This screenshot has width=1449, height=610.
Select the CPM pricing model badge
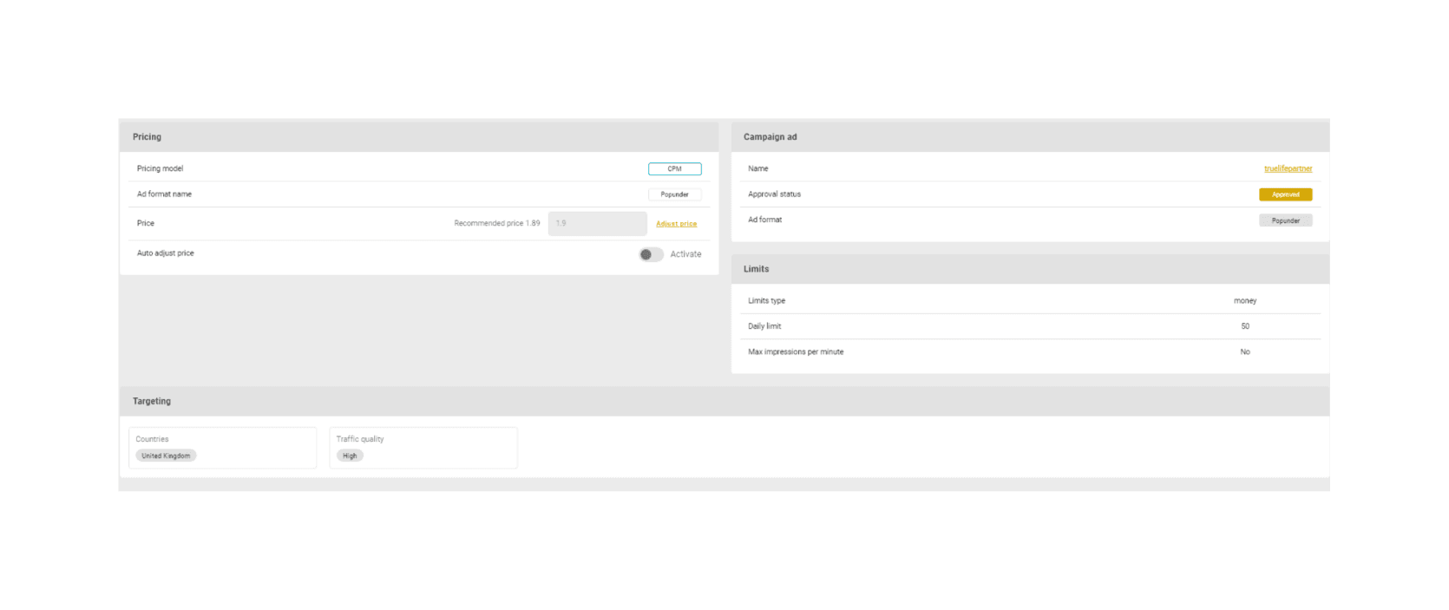(x=674, y=169)
